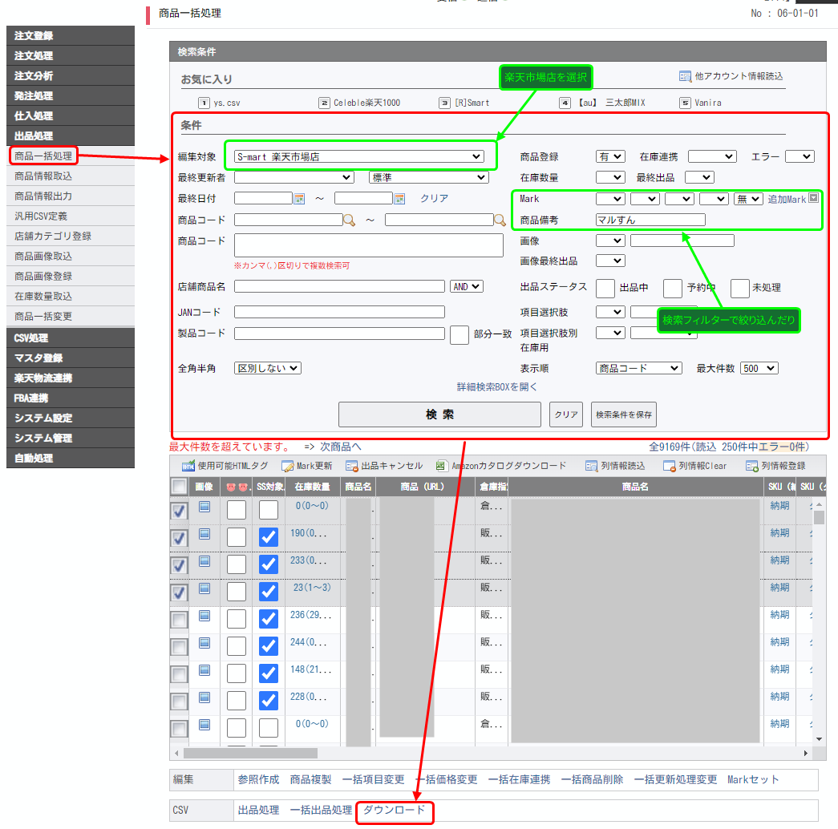Image resolution: width=838 pixels, height=829 pixels.
Task: Click the 商品備考 text field
Action: [x=650, y=220]
